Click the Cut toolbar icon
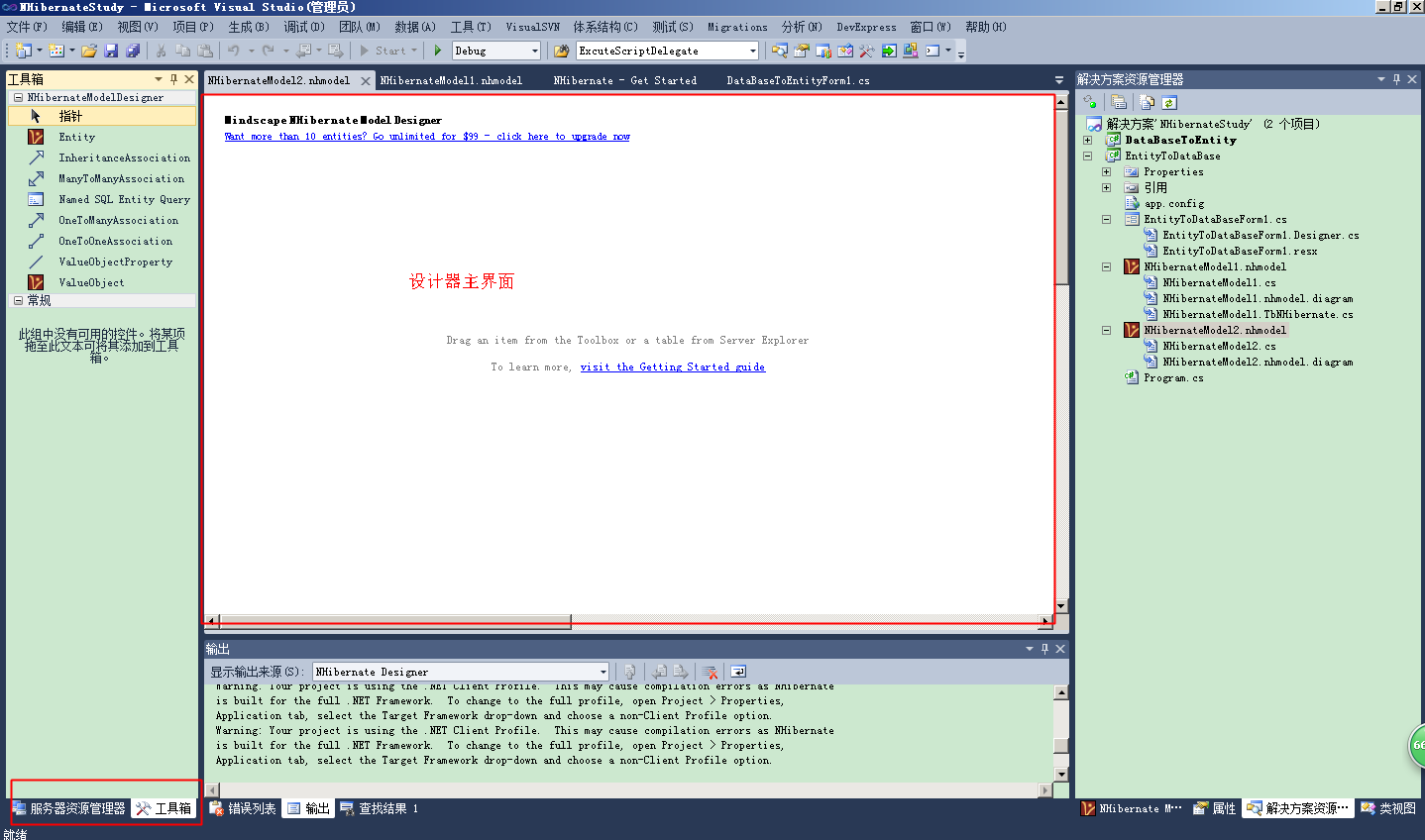The height and width of the screenshot is (840, 1425). coord(161,51)
